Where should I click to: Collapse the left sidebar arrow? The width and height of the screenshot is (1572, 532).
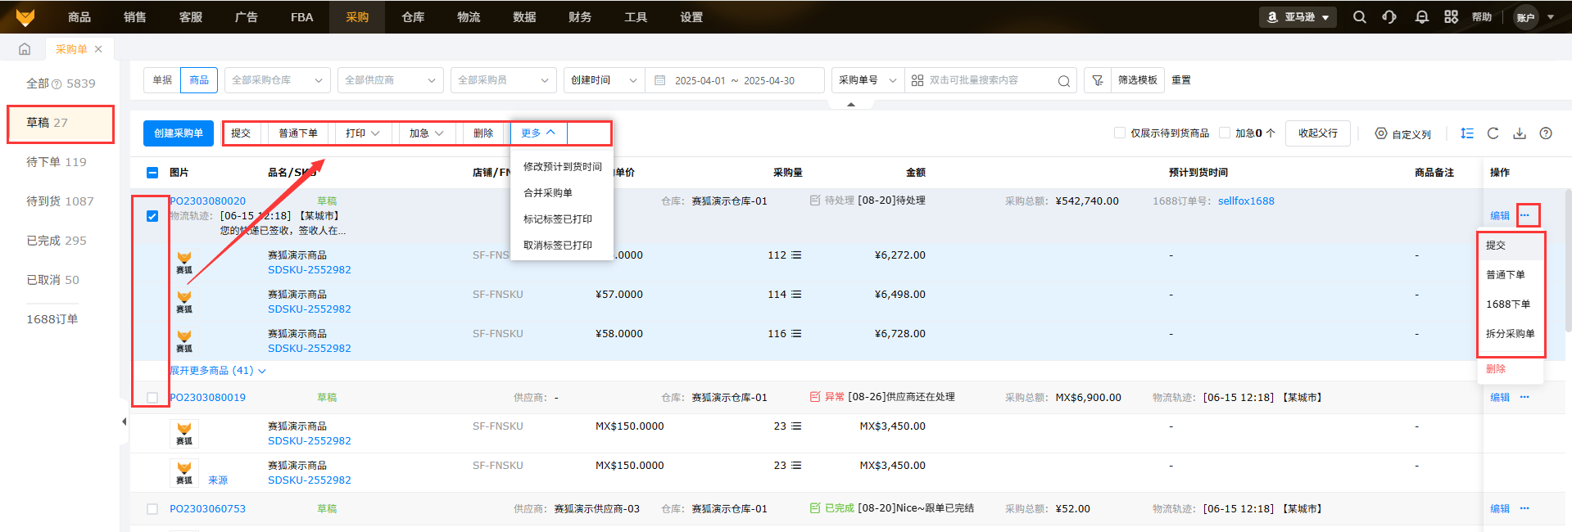125,422
